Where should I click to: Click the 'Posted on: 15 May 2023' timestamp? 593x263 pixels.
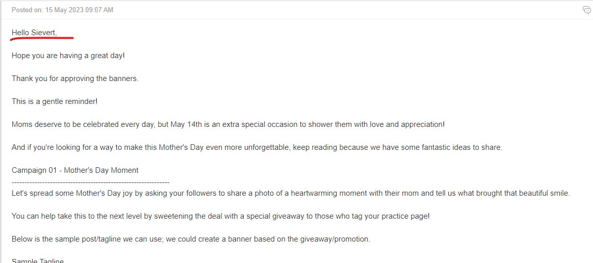[62, 10]
